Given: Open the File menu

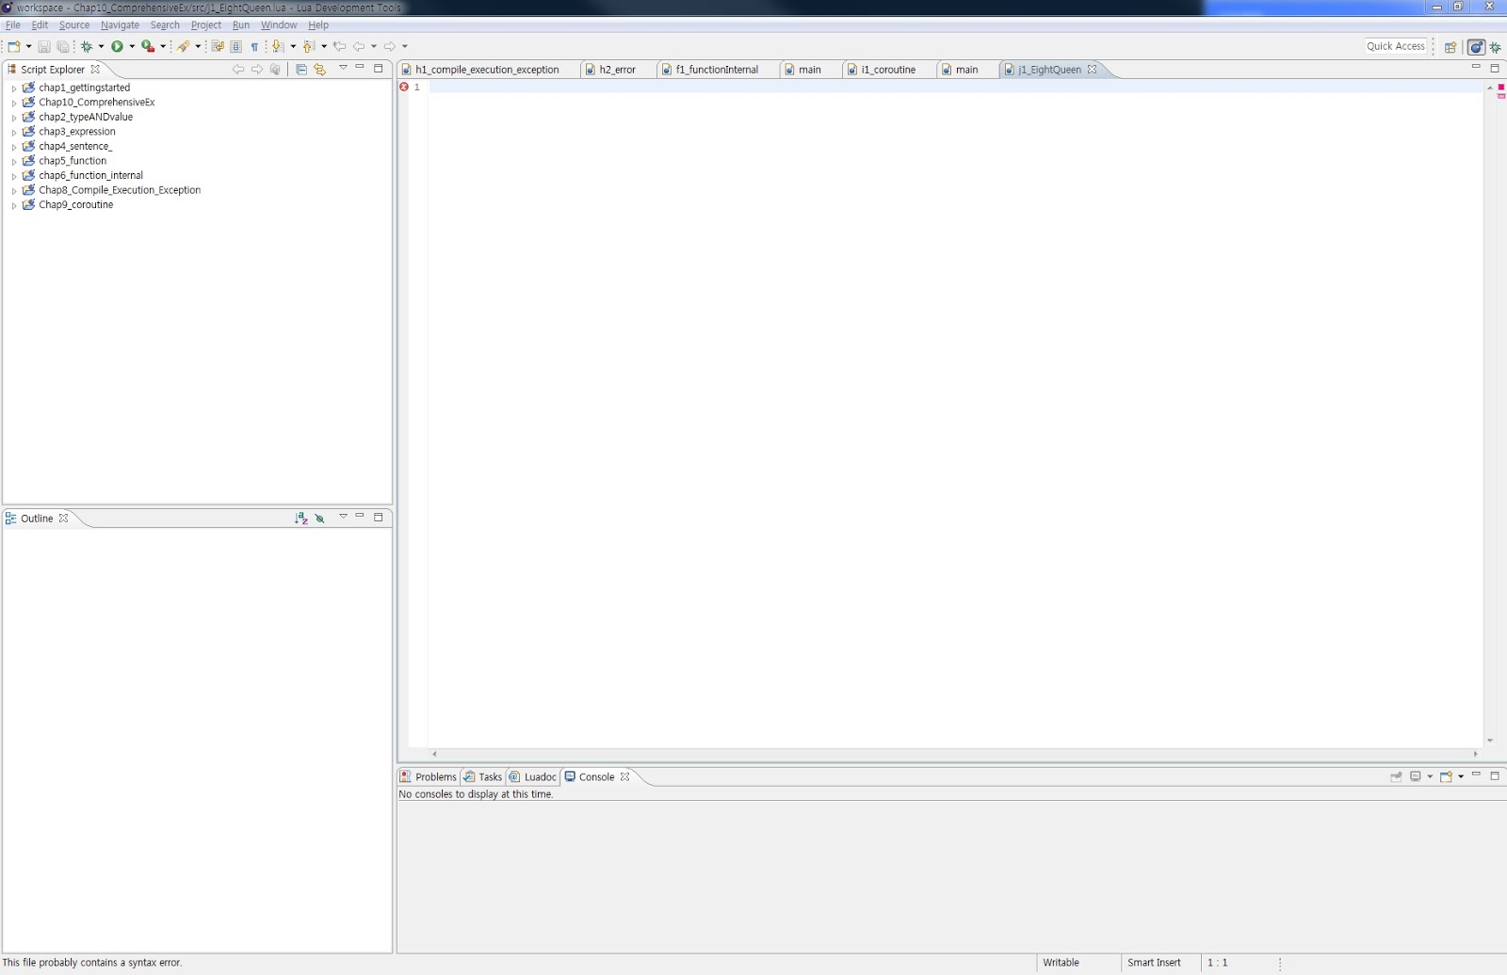Looking at the screenshot, I should tap(13, 25).
